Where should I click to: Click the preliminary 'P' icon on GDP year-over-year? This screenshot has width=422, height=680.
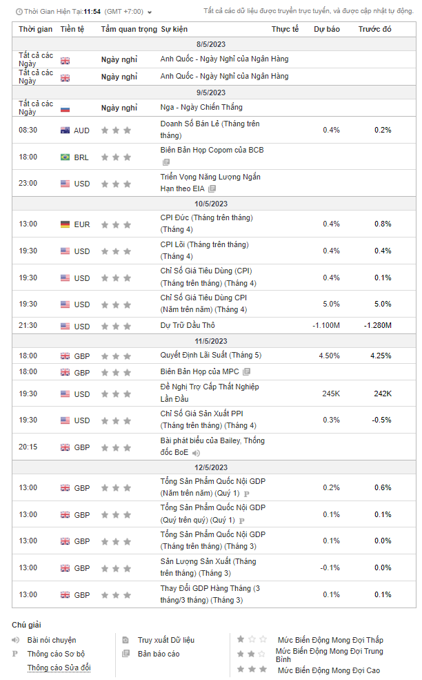click(246, 494)
